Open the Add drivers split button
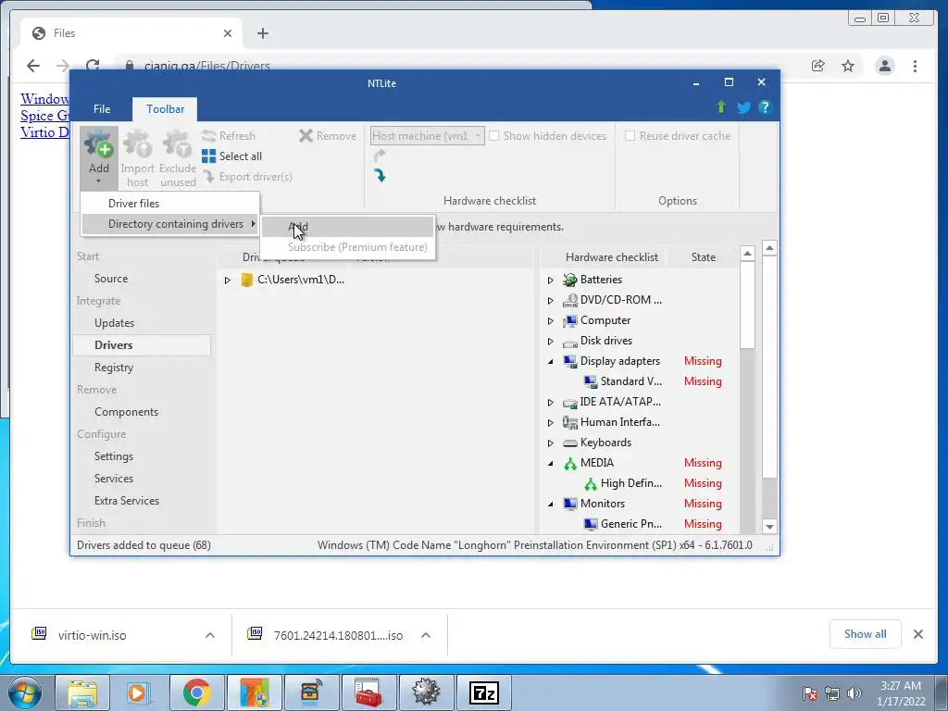 click(98, 158)
